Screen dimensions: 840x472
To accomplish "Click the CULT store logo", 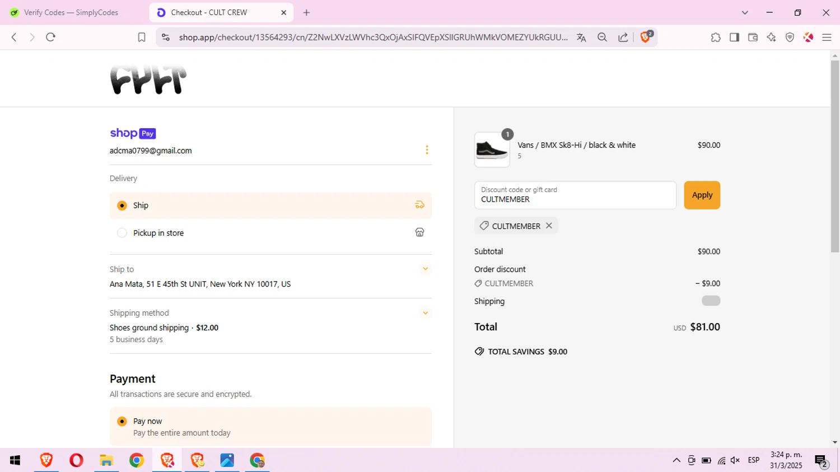I will [x=148, y=80].
